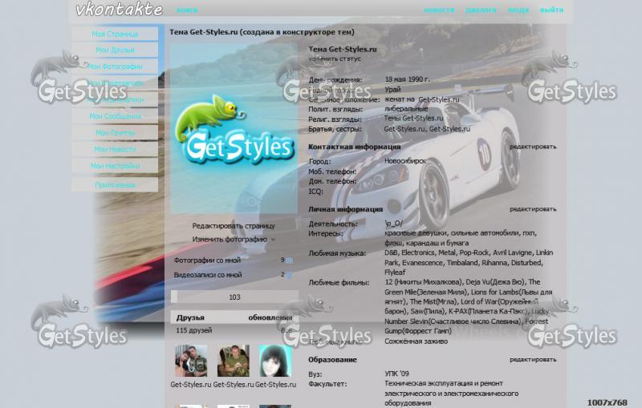642x408 pixels.
Task: Click political views либеральные
Action: tap(406, 109)
